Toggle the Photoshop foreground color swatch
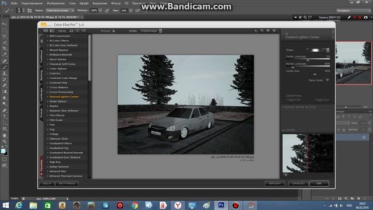The height and width of the screenshot is (210, 373). pyautogui.click(x=3, y=151)
